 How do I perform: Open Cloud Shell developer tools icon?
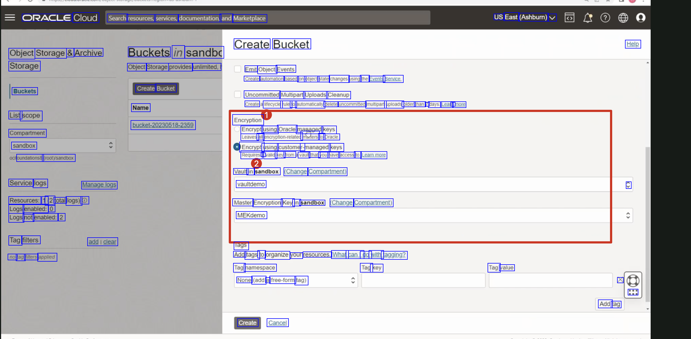tap(569, 18)
